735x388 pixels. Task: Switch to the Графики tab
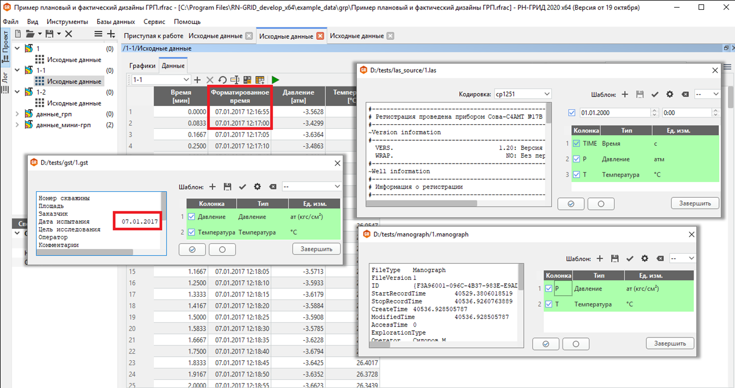142,66
